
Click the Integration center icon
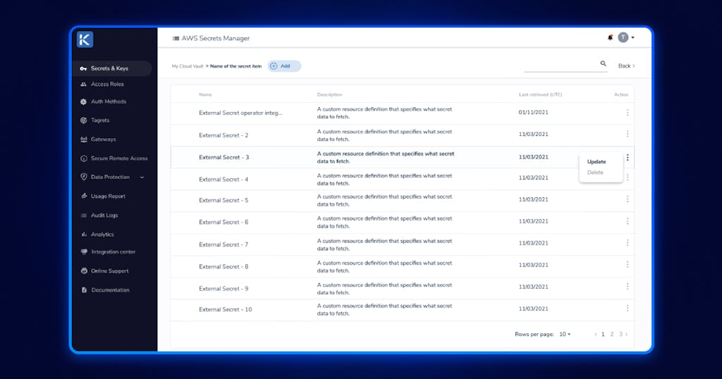click(x=84, y=251)
